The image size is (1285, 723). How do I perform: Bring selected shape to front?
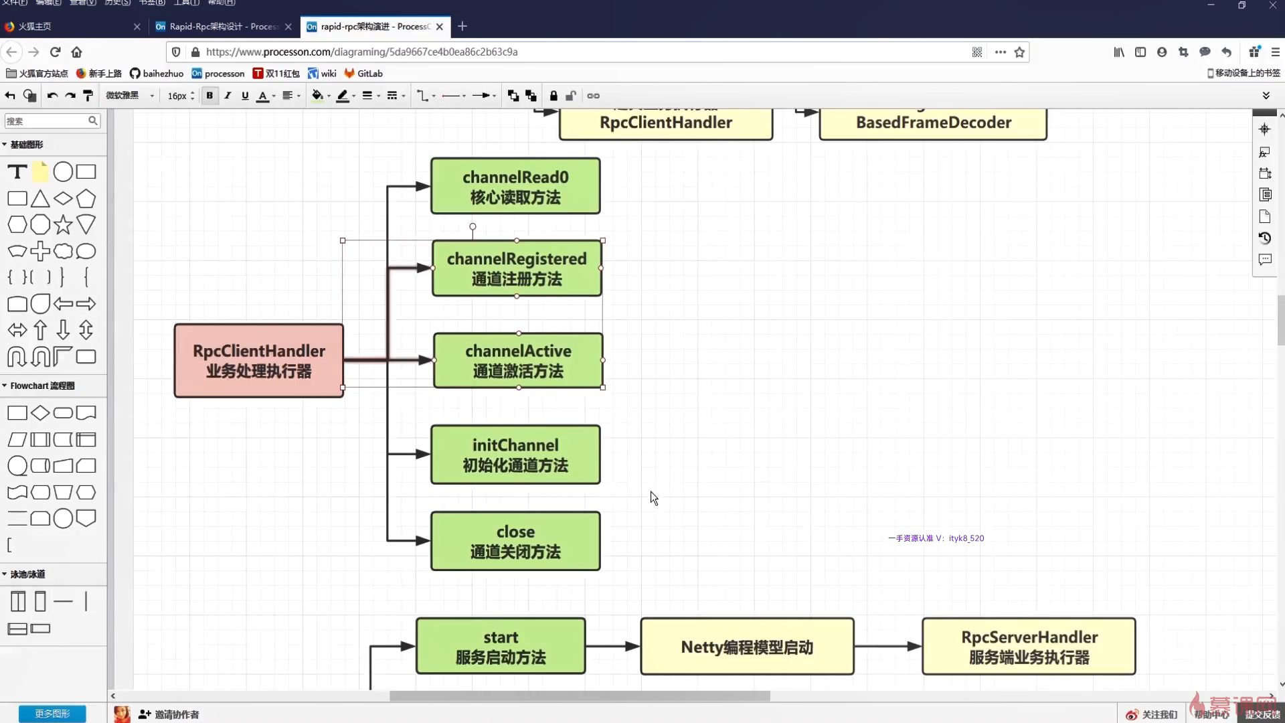pos(513,96)
